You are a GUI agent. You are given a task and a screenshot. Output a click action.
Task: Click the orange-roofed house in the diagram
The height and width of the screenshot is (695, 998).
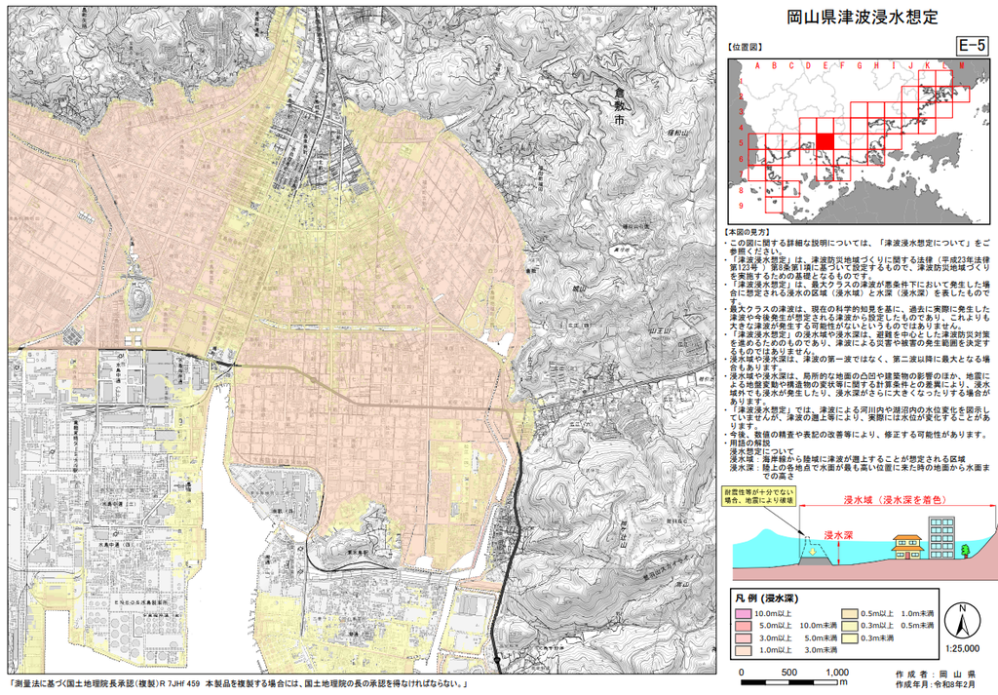coord(905,547)
